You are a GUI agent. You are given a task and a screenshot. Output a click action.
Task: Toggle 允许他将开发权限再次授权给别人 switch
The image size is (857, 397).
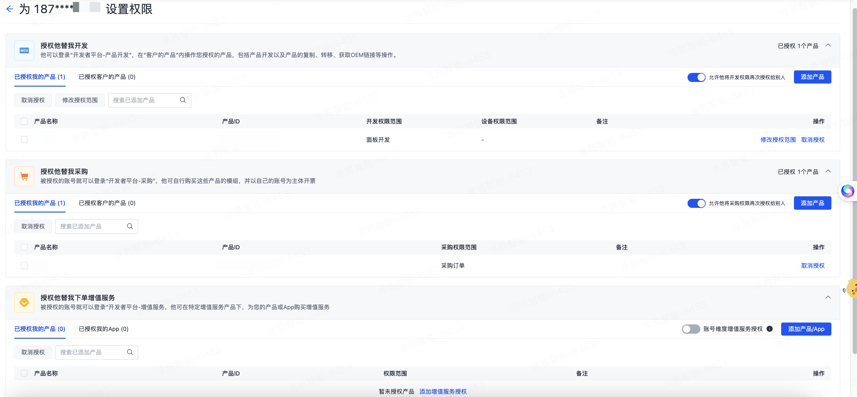pos(696,77)
